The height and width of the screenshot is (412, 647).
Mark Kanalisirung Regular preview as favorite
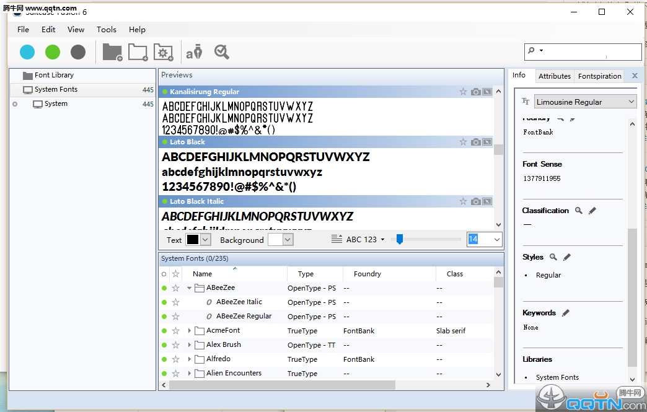(x=463, y=92)
